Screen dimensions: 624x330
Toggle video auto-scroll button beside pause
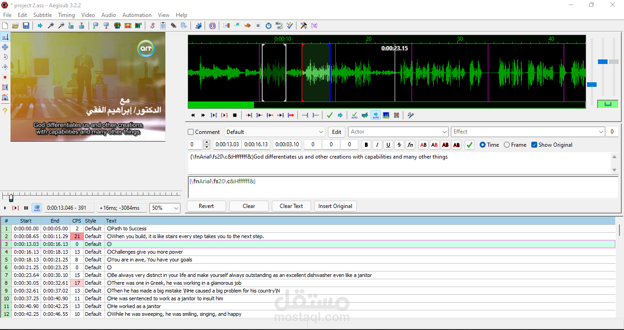tap(37, 208)
